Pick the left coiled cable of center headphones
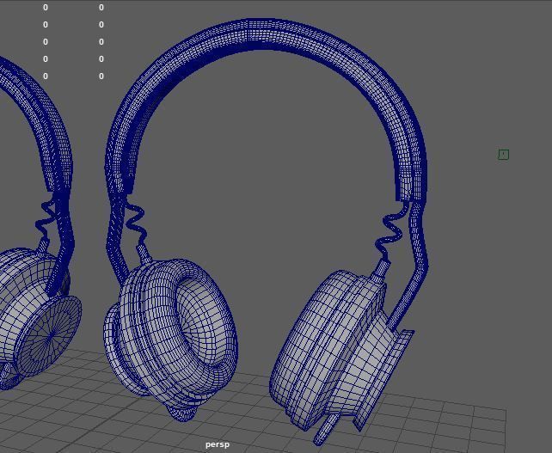Viewport: 552px width, 453px height. (x=135, y=222)
